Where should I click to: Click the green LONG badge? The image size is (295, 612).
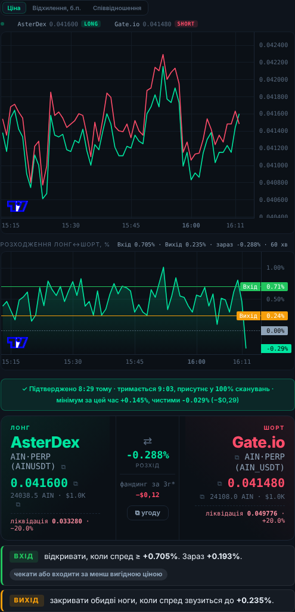click(x=91, y=24)
